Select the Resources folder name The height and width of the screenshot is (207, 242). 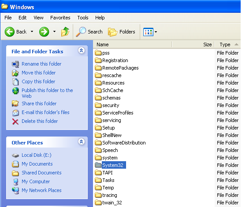113,83
